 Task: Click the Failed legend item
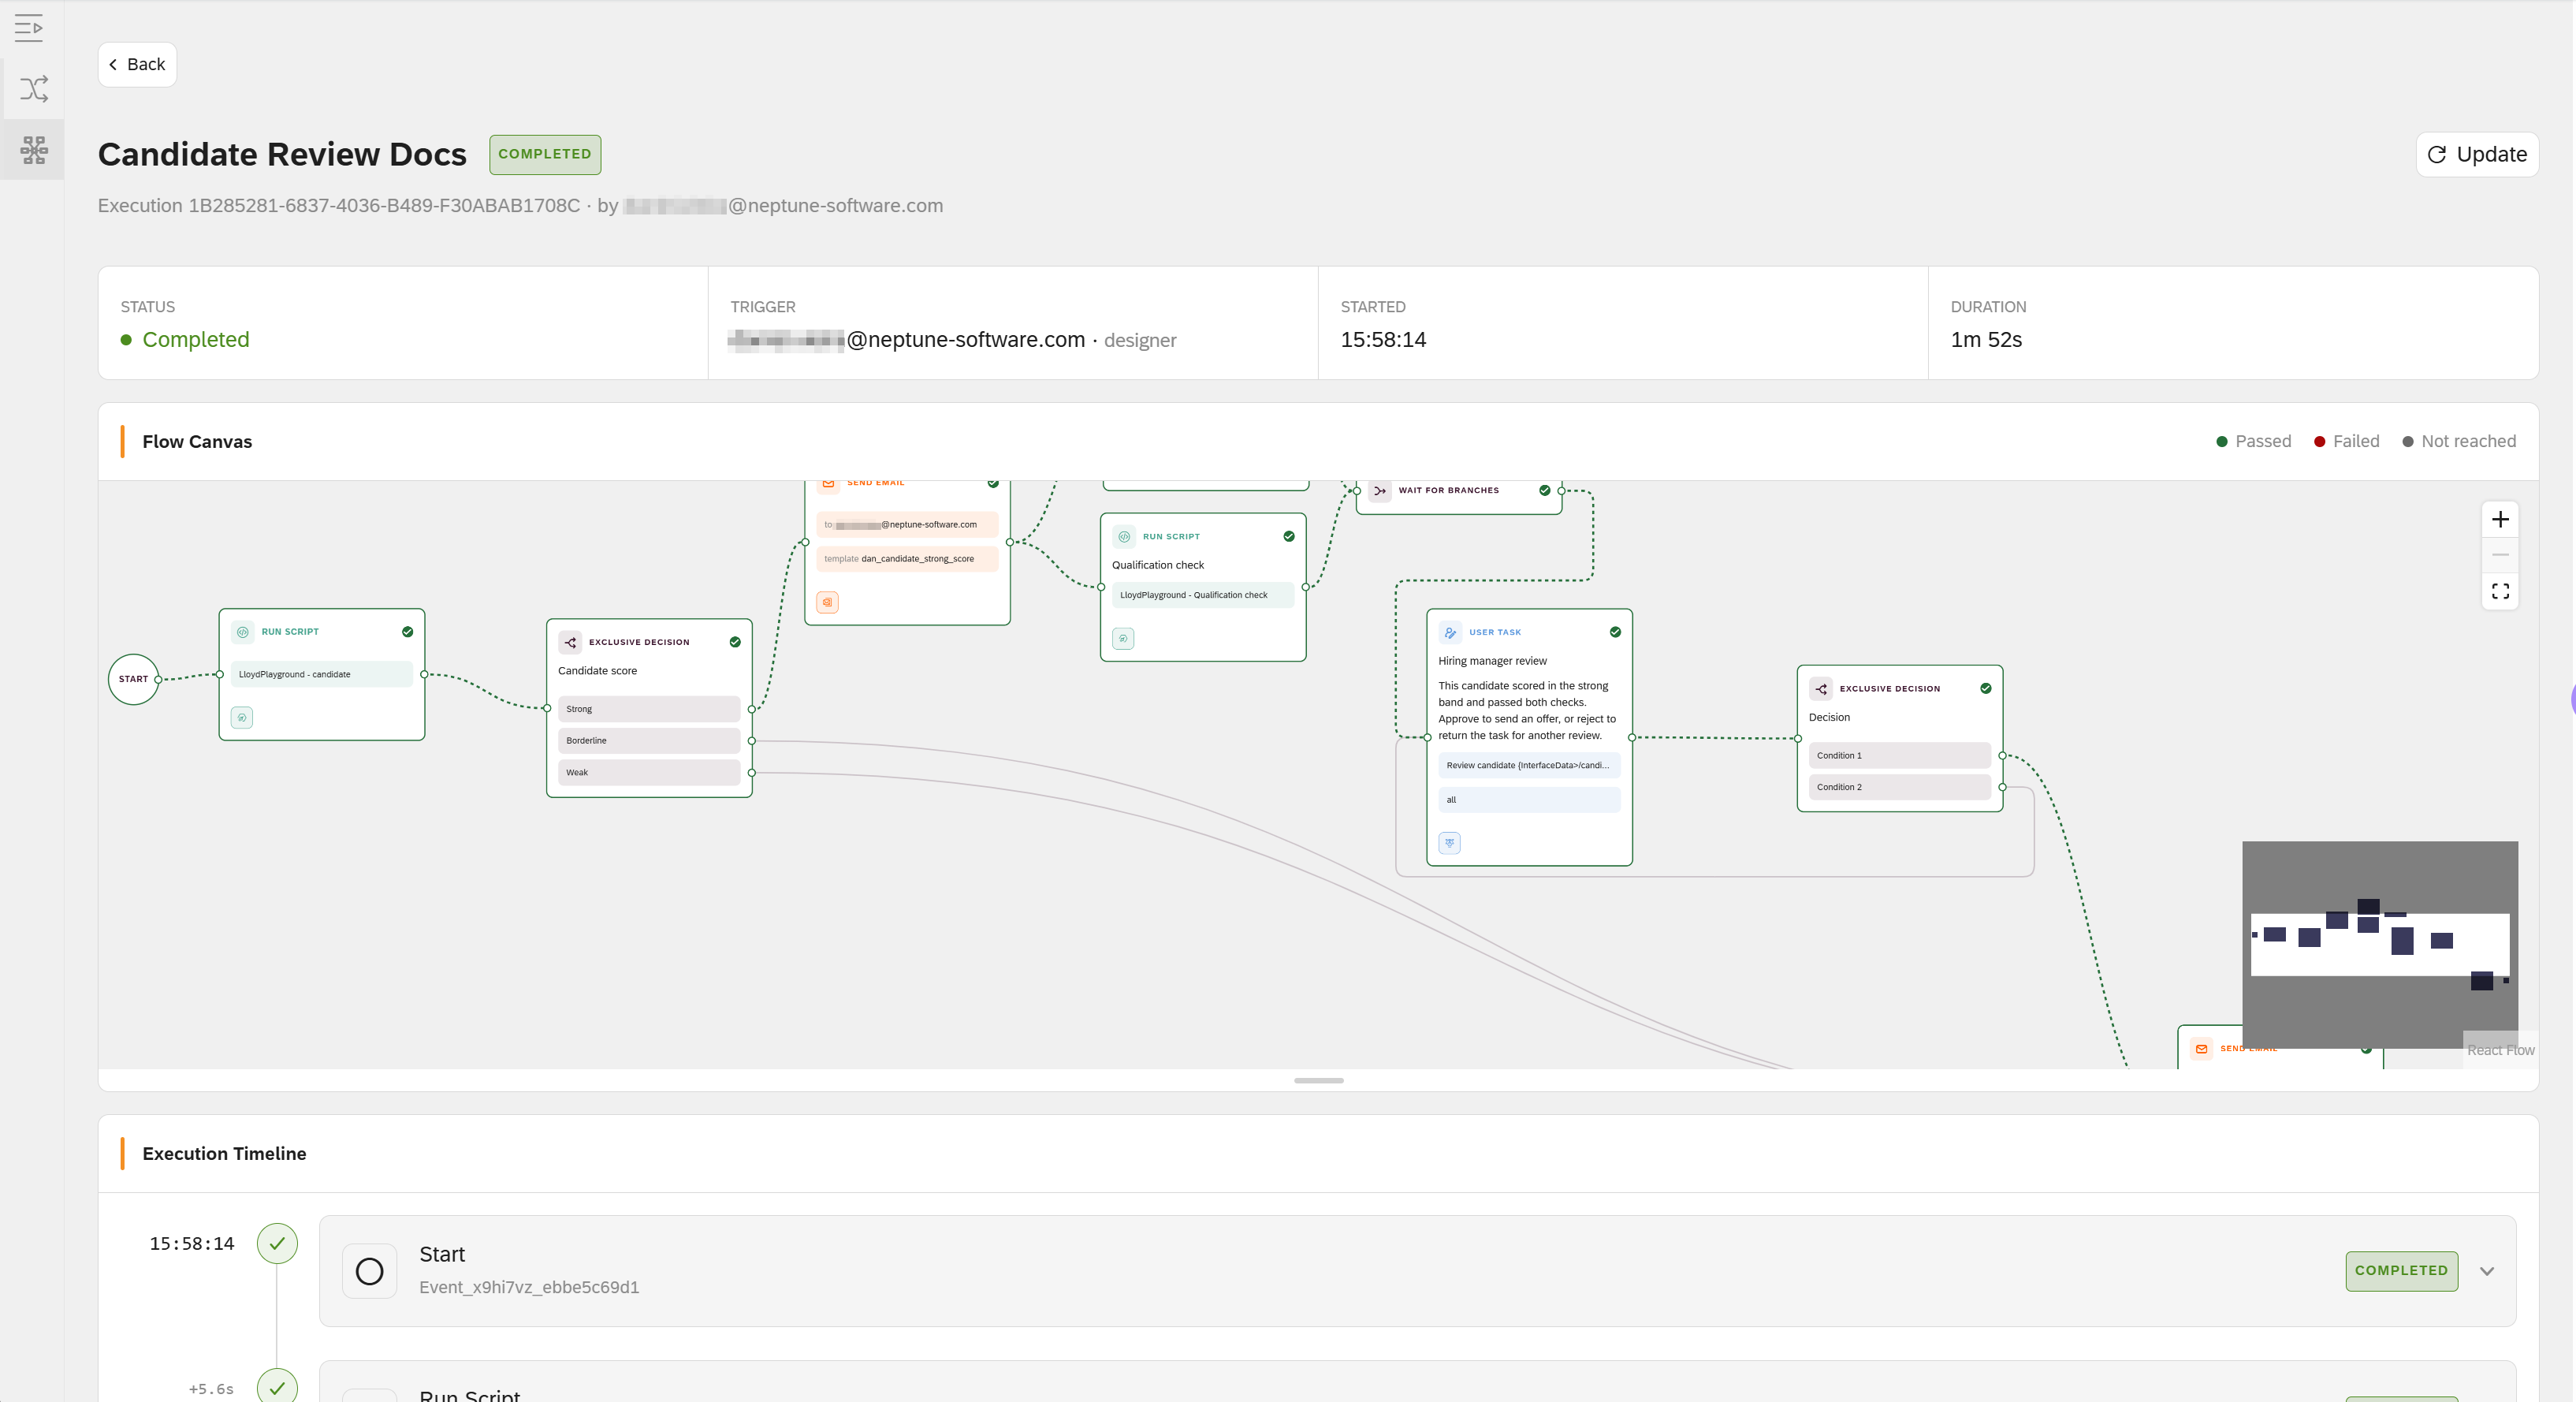(2346, 441)
